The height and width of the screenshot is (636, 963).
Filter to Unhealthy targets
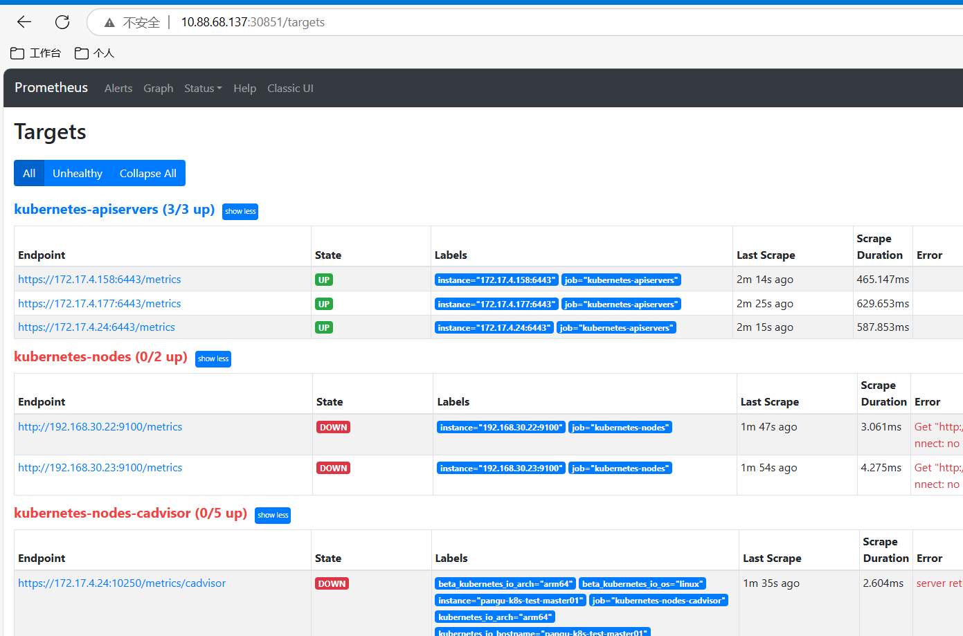(x=78, y=173)
